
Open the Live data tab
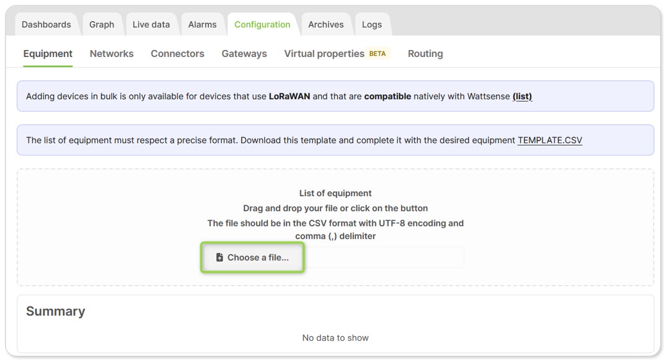coord(151,25)
